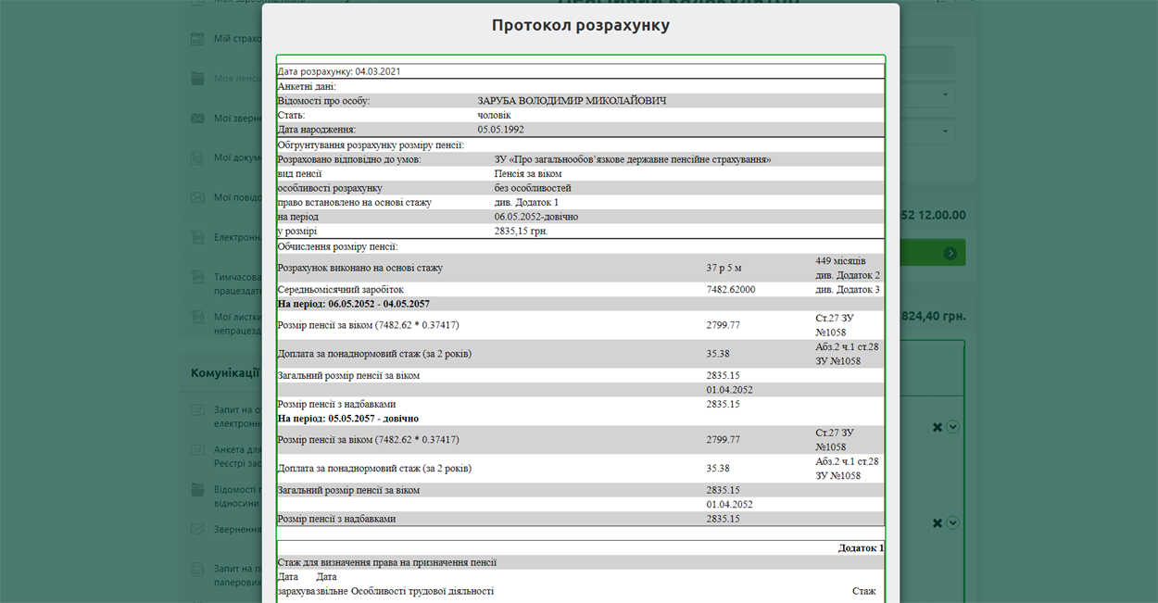
Task: Open Моя пенсі… sidebar menu item
Action: [x=237, y=78]
